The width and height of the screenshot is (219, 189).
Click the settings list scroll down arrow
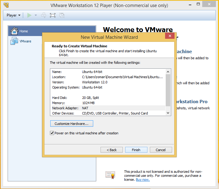point(168,113)
